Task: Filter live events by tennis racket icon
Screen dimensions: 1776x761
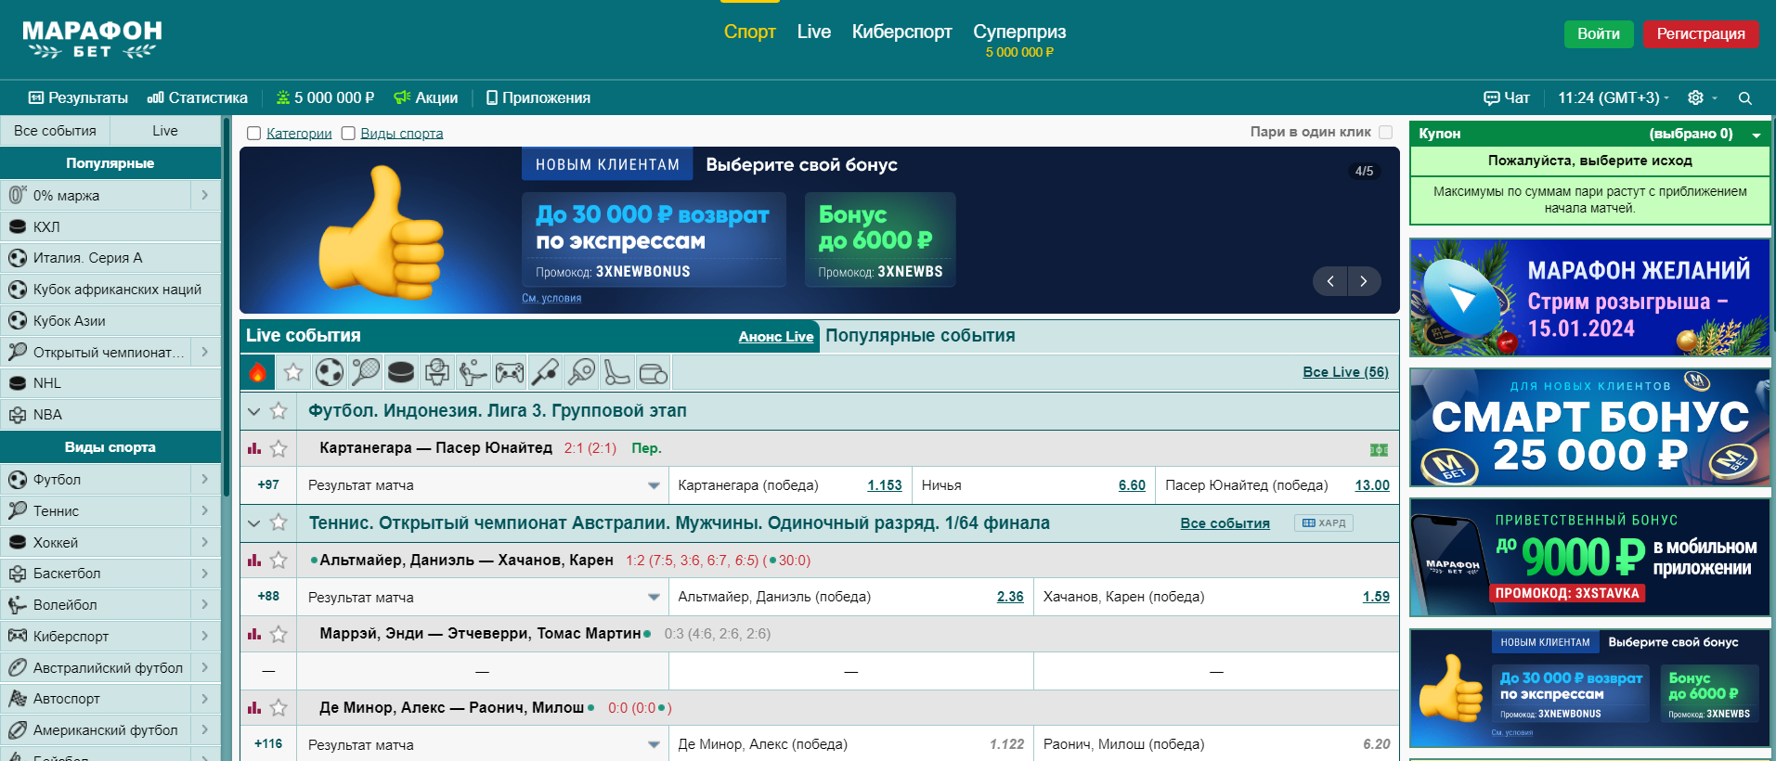Action: 365,372
